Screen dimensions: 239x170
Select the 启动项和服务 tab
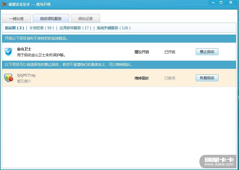tap(51, 18)
